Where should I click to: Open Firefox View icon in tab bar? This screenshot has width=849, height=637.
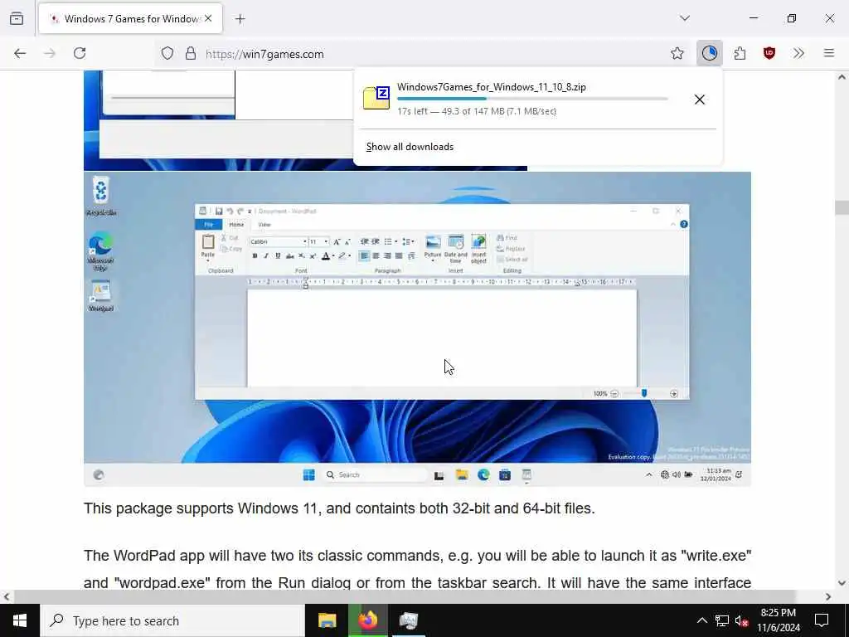[x=17, y=18]
